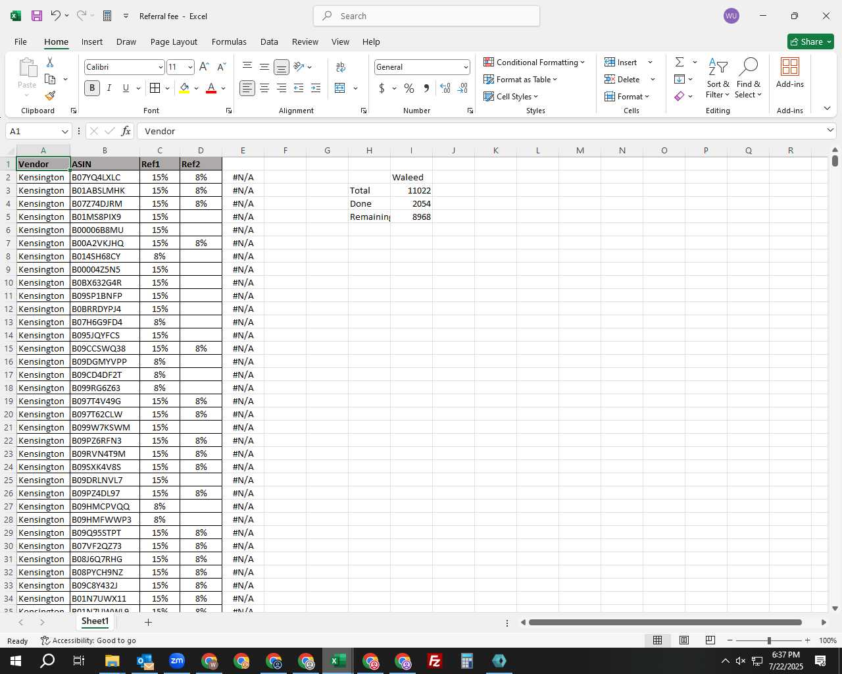Screen dimensions: 842x674
Task: Select the Sheet1 tab
Action: [95, 621]
